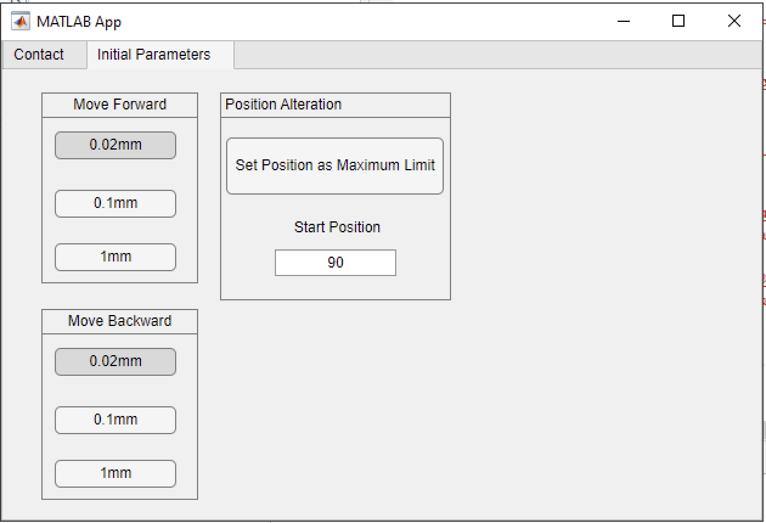Switch to the Contact tab
Screen dimensions: 766x523
click(38, 55)
